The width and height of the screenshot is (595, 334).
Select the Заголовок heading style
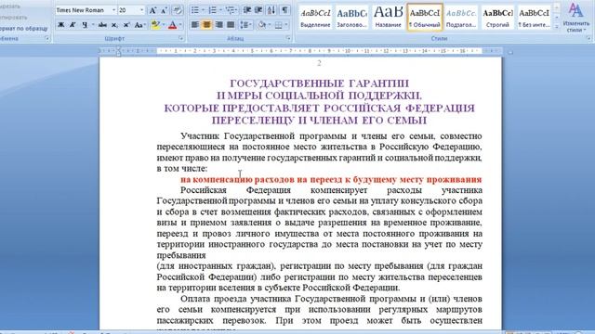(x=351, y=18)
